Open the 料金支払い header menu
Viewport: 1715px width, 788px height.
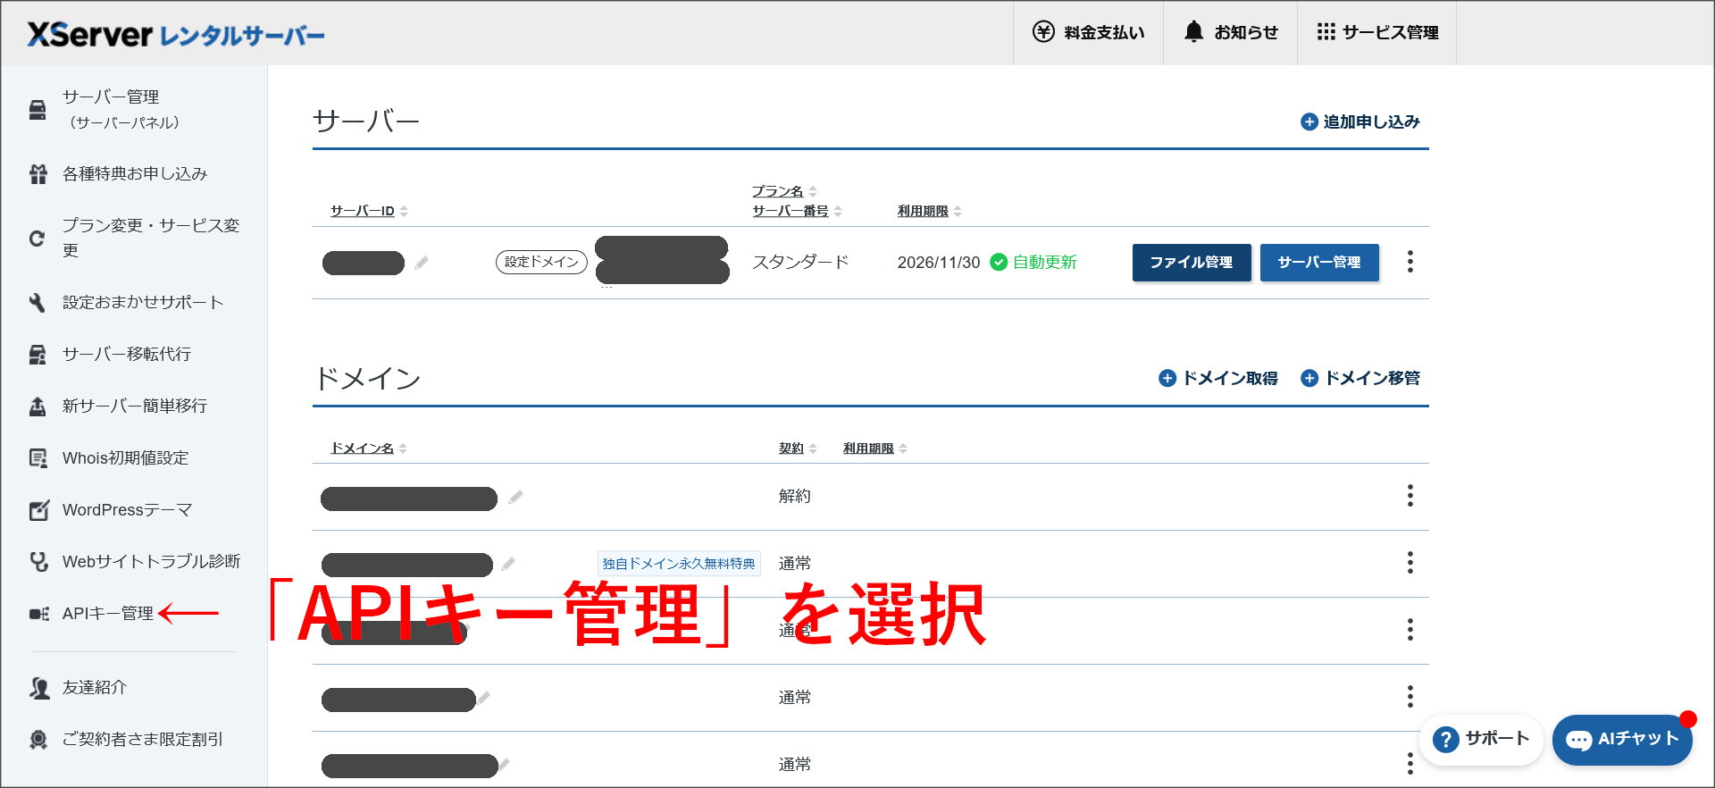coord(1088,32)
